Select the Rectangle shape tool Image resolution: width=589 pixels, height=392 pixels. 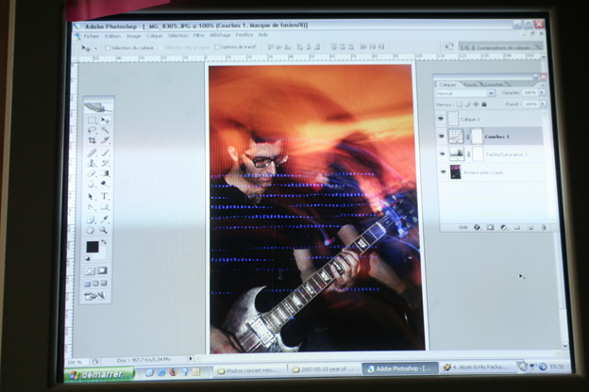point(105,206)
